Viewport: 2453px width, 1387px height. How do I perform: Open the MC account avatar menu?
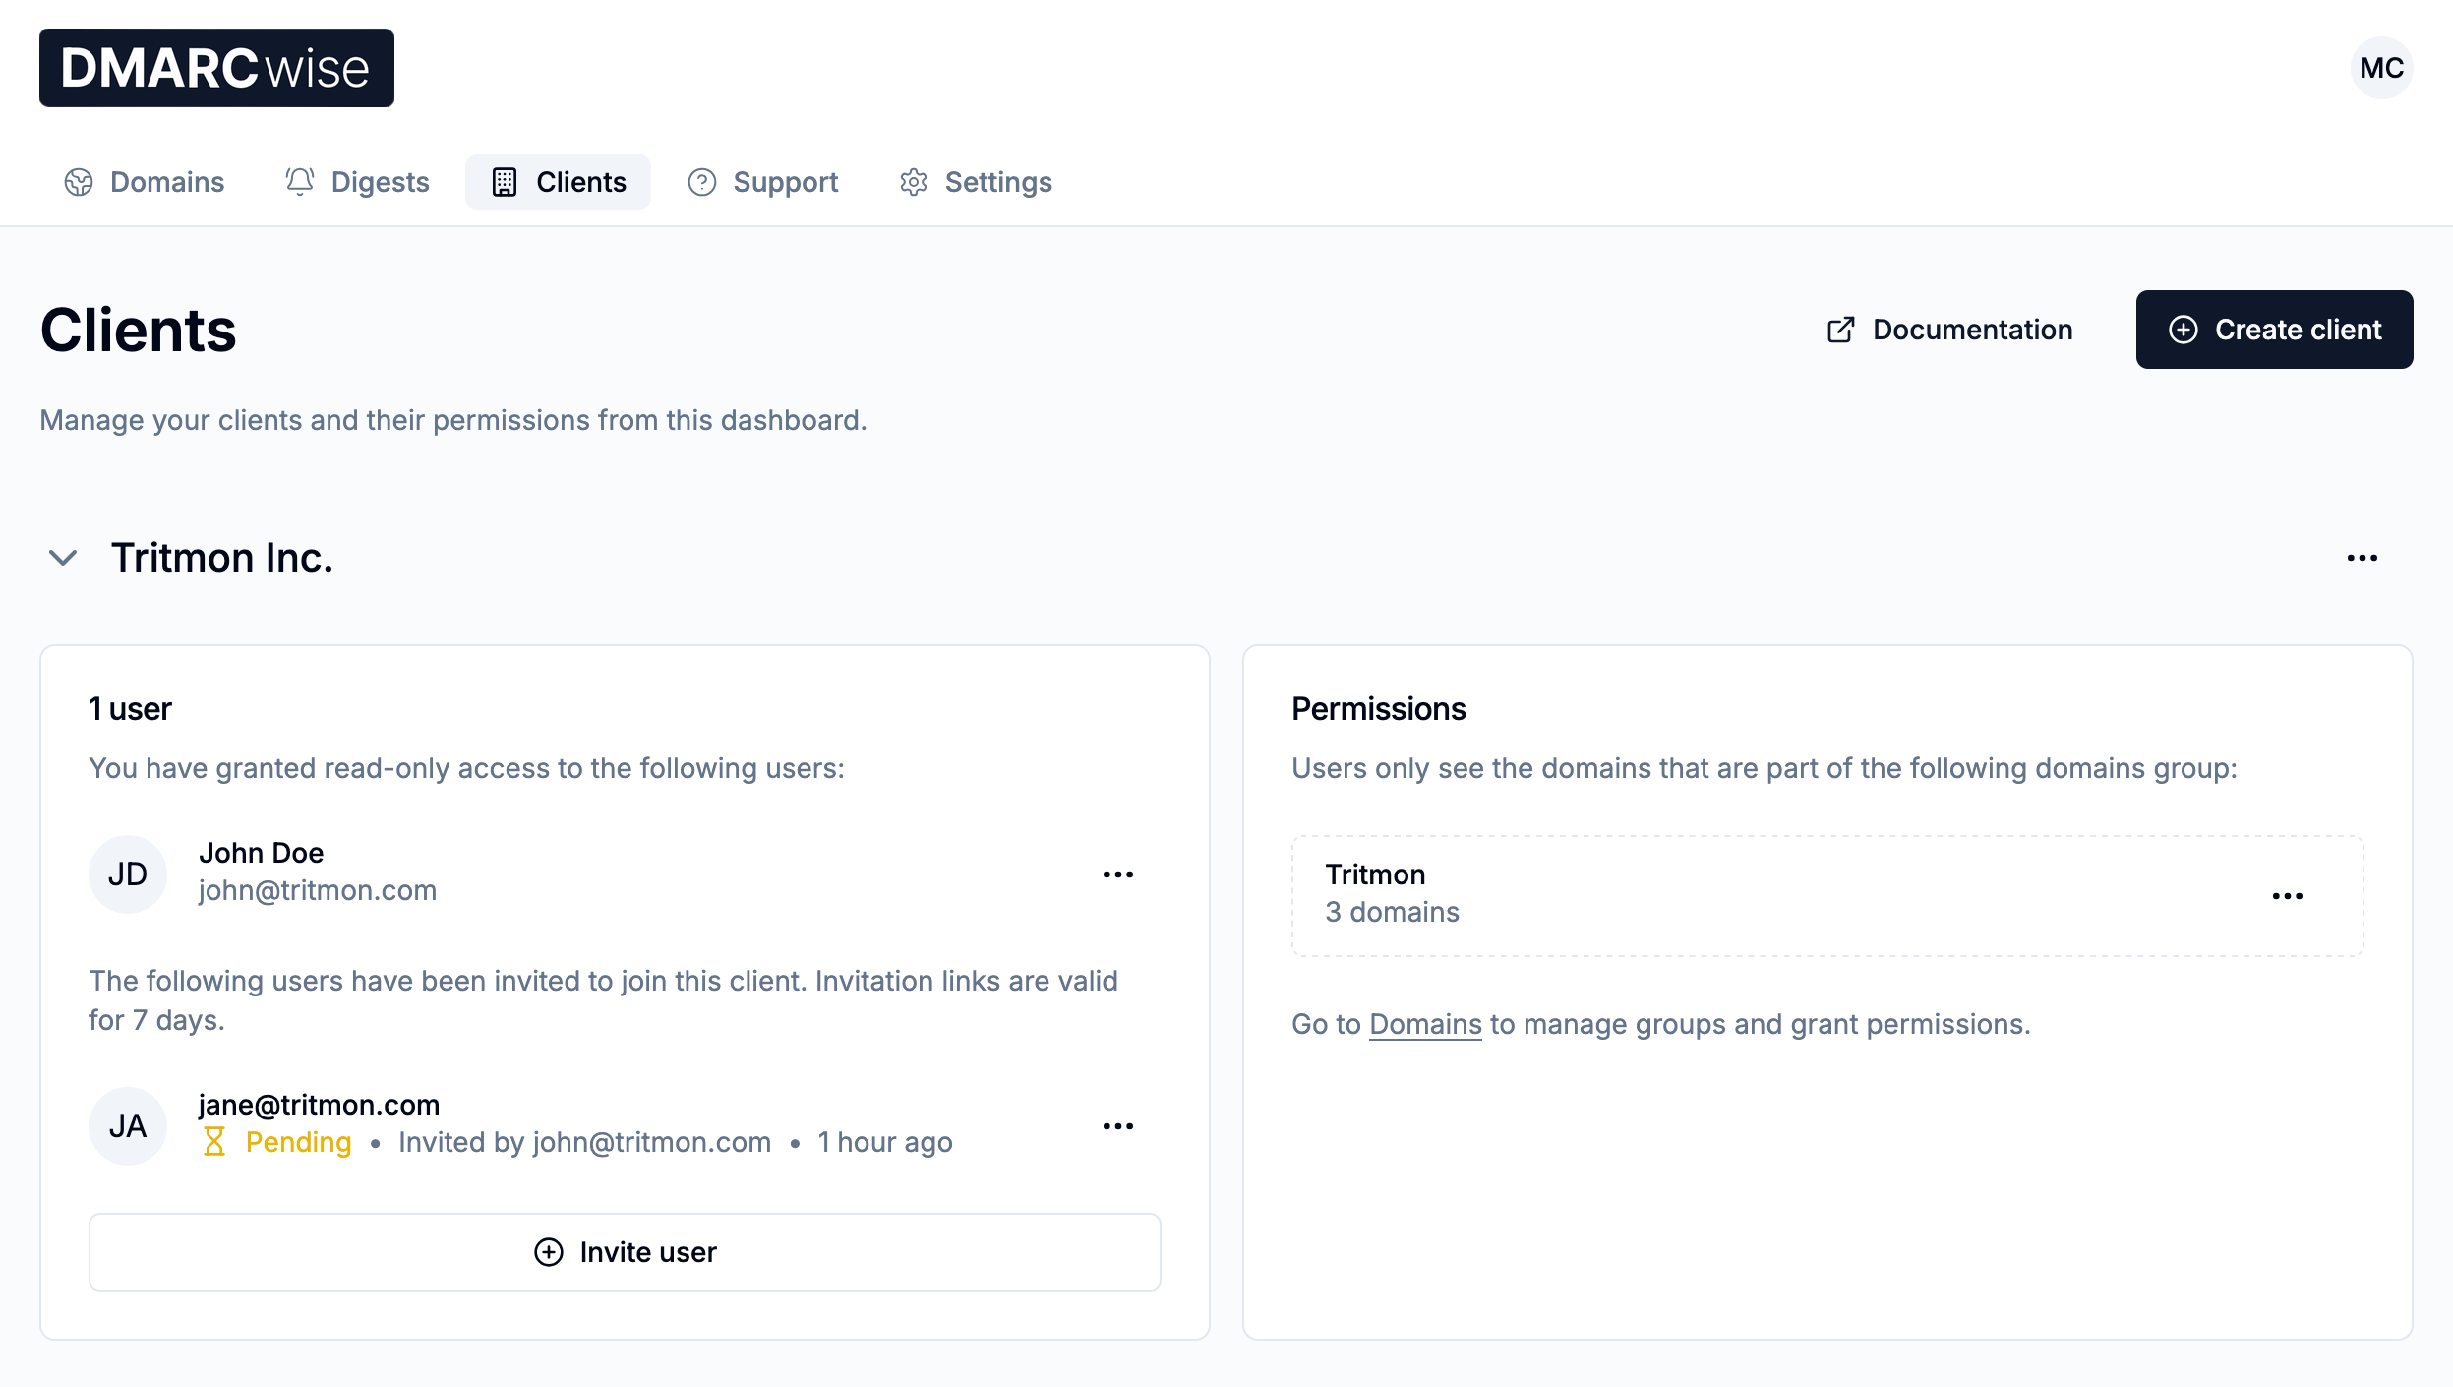(2381, 68)
